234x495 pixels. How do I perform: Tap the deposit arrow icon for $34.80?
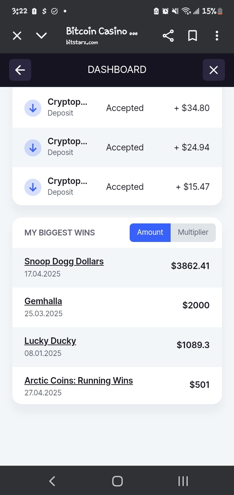coord(33,108)
